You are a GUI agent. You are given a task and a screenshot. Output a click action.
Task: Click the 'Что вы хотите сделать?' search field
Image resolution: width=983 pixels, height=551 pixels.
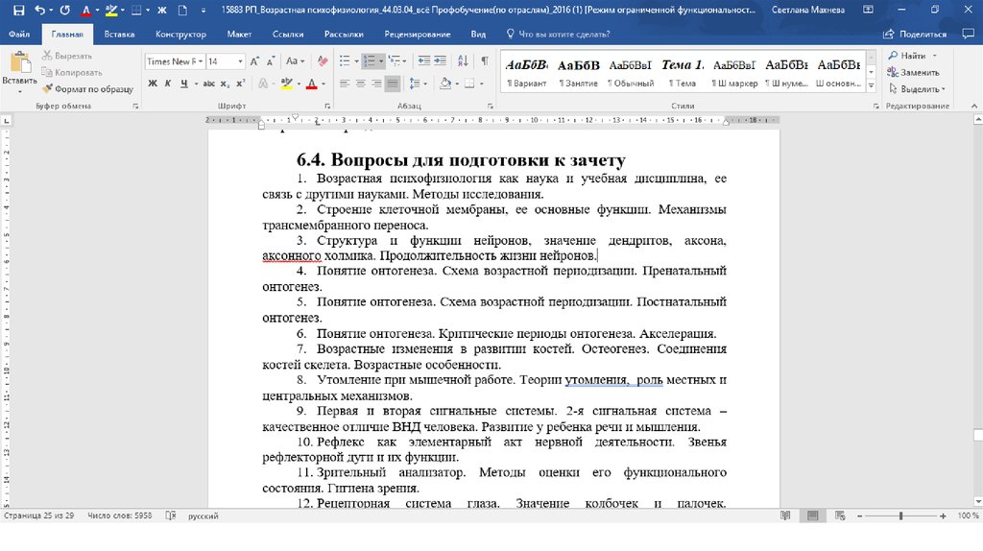[563, 34]
